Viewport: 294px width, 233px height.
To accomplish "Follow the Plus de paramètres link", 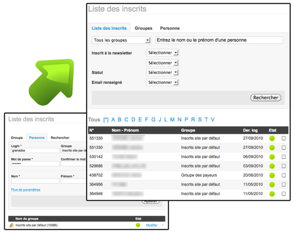I will [26, 190].
